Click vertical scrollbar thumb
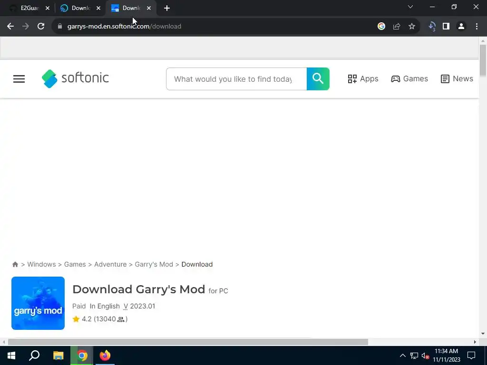Screen dimensions: 487x365 click(483, 60)
